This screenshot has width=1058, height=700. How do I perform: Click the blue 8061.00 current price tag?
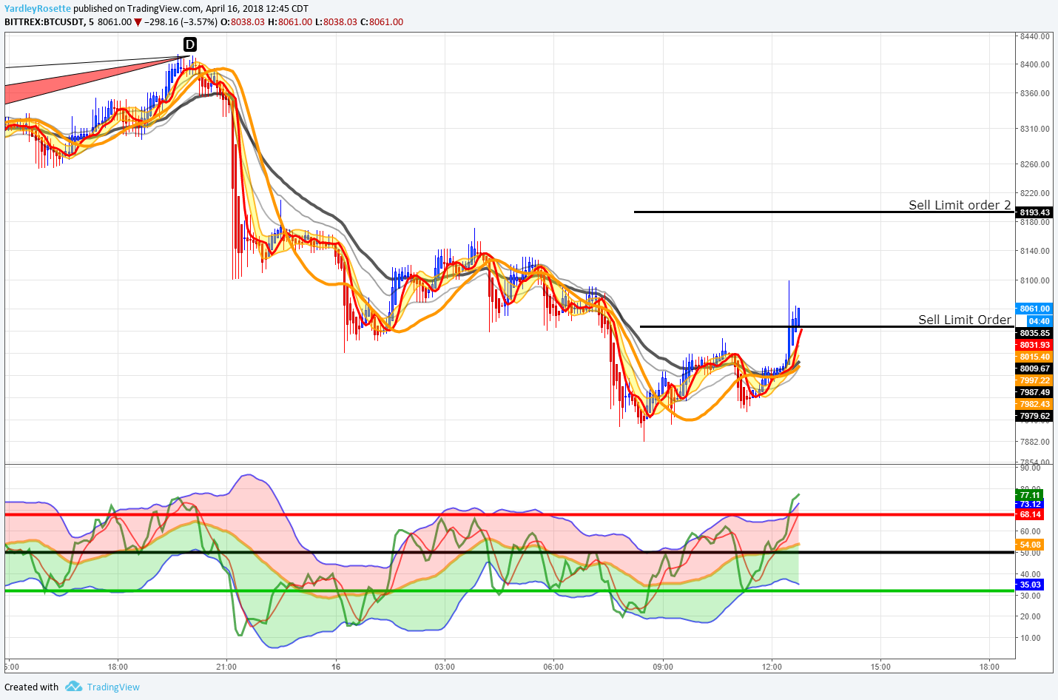click(x=1034, y=309)
